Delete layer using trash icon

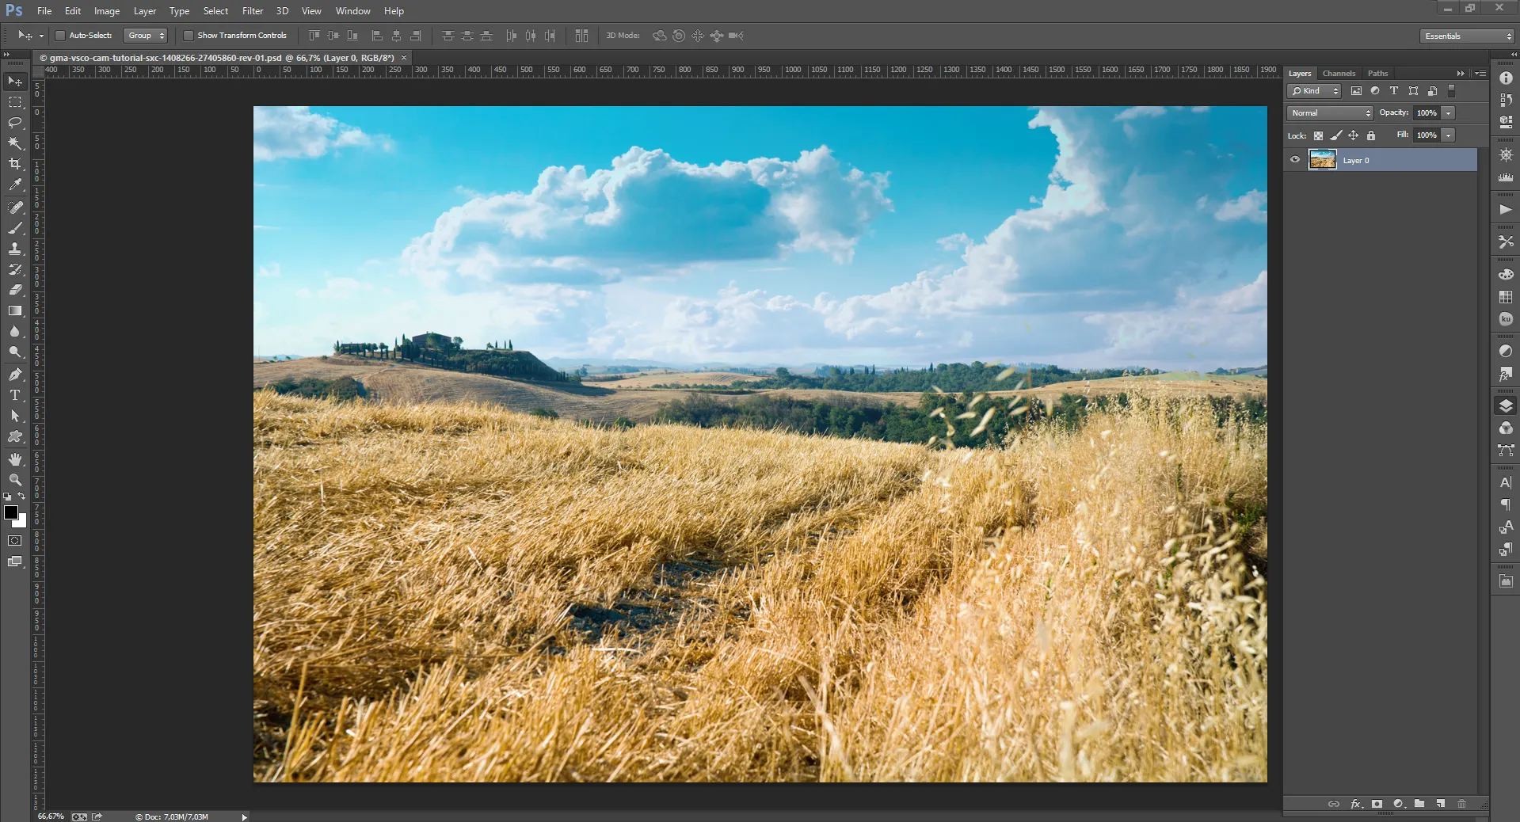[1461, 804]
